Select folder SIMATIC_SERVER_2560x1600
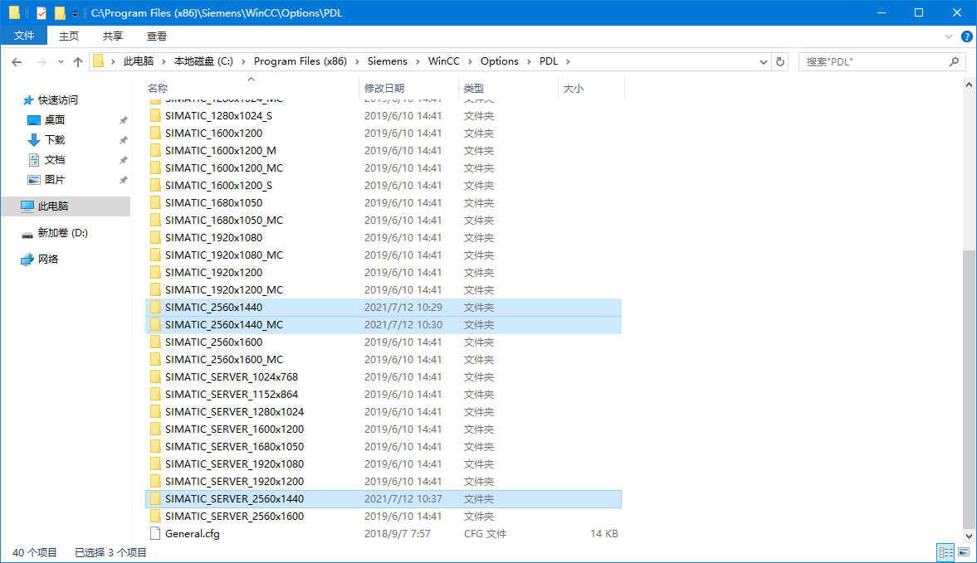The image size is (977, 563). 383,517
